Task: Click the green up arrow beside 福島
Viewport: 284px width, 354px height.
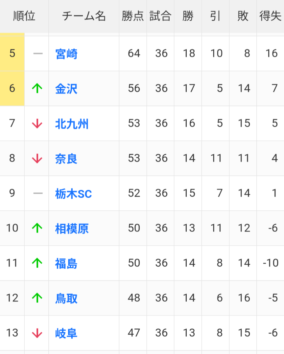Action: click(37, 263)
